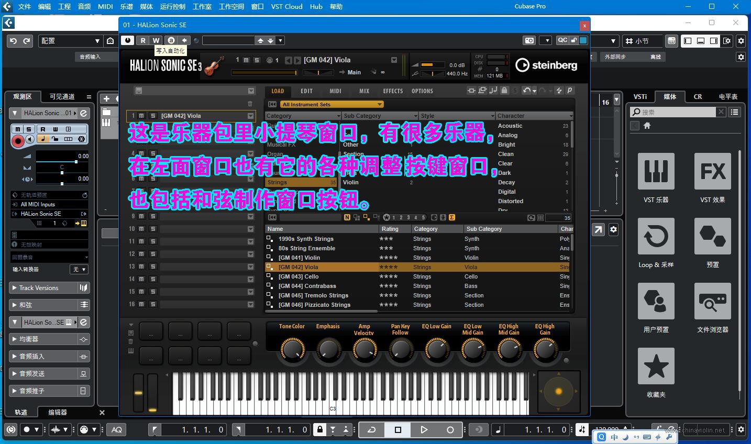Toggle the record enable button on track
The image size is (751, 444).
point(18,140)
